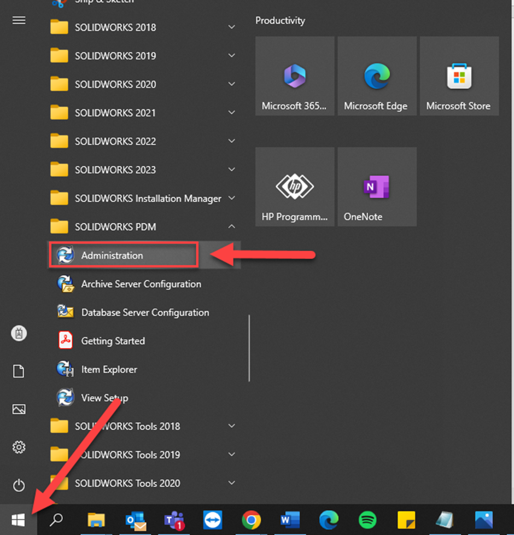
Task: Open Settings gear in Start sidebar
Action: tap(19, 447)
